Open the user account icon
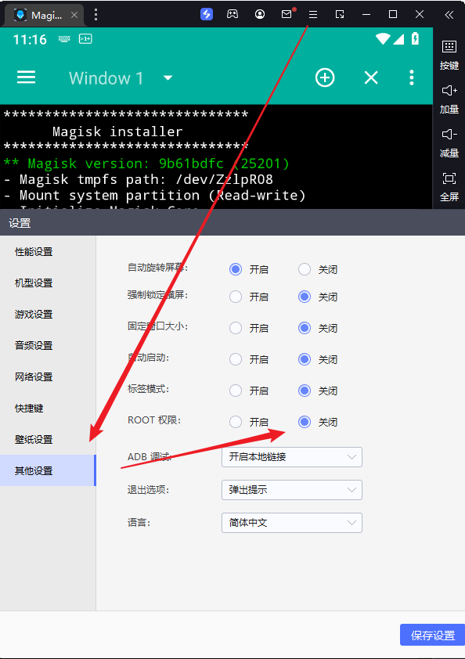465x659 pixels. click(x=260, y=14)
